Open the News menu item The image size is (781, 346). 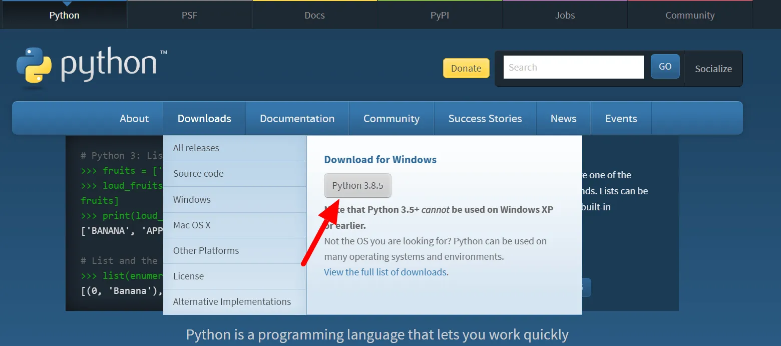(563, 118)
